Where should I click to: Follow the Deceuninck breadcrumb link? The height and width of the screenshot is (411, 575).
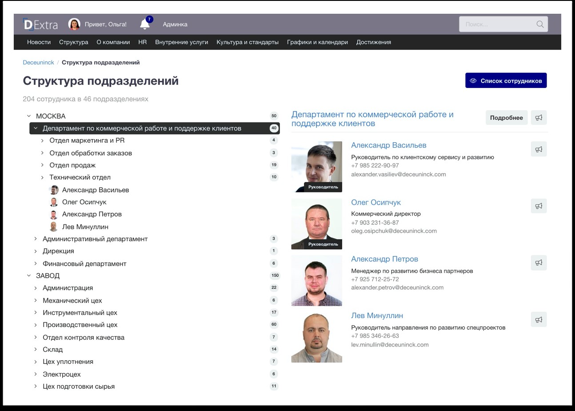click(x=38, y=62)
